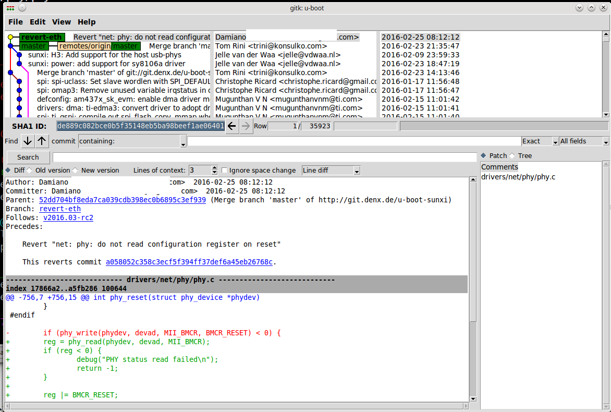The width and height of the screenshot is (611, 412).
Task: Click the SHA1 ID input field
Action: tap(140, 126)
